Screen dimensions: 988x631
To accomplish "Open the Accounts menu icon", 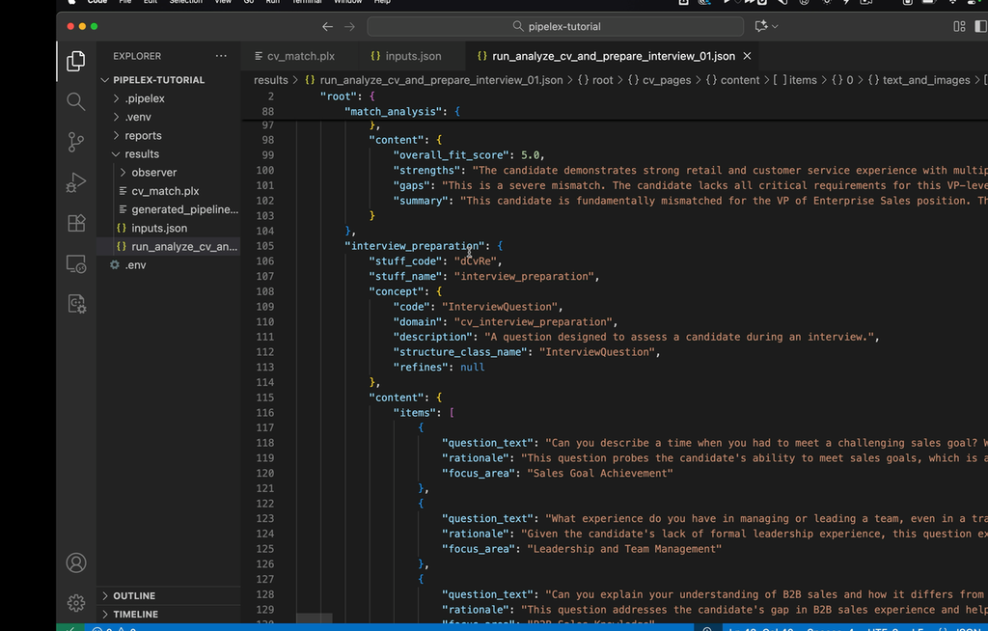I will coord(76,562).
